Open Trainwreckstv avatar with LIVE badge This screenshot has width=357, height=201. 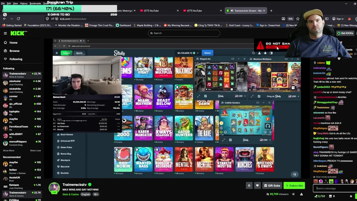(x=54, y=188)
